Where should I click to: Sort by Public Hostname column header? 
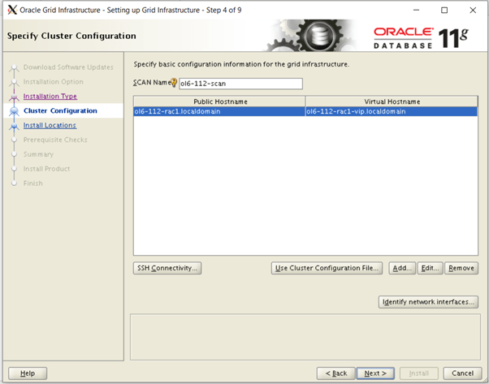(x=219, y=101)
